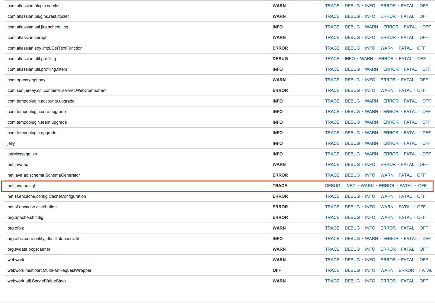Set net.java.ao.sql level to ERROR
This screenshot has height=303, width=435.
tap(387, 186)
